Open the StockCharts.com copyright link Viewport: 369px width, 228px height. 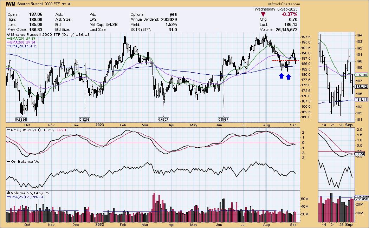(x=284, y=4)
